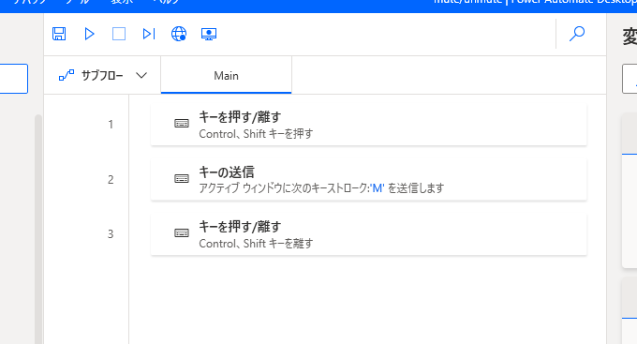Click the keyboard icon of action 1
The image size is (637, 344).
click(x=182, y=124)
